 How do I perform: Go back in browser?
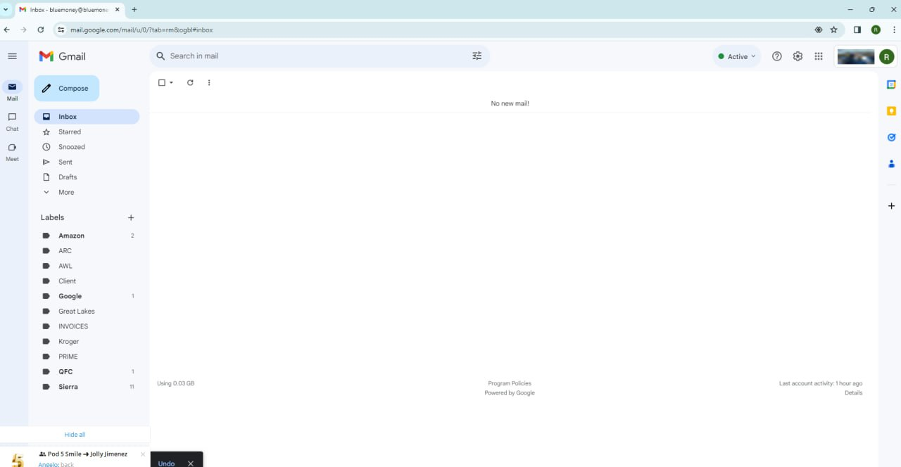7,30
